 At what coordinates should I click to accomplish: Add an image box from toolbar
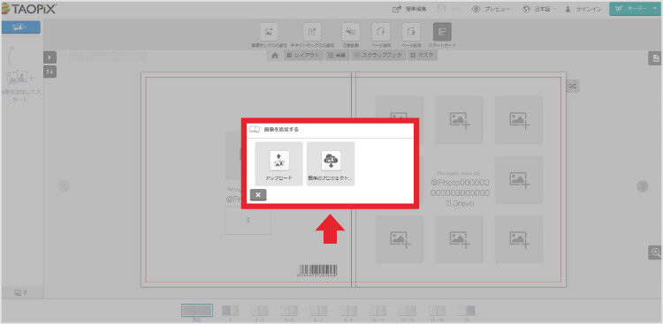point(269,35)
